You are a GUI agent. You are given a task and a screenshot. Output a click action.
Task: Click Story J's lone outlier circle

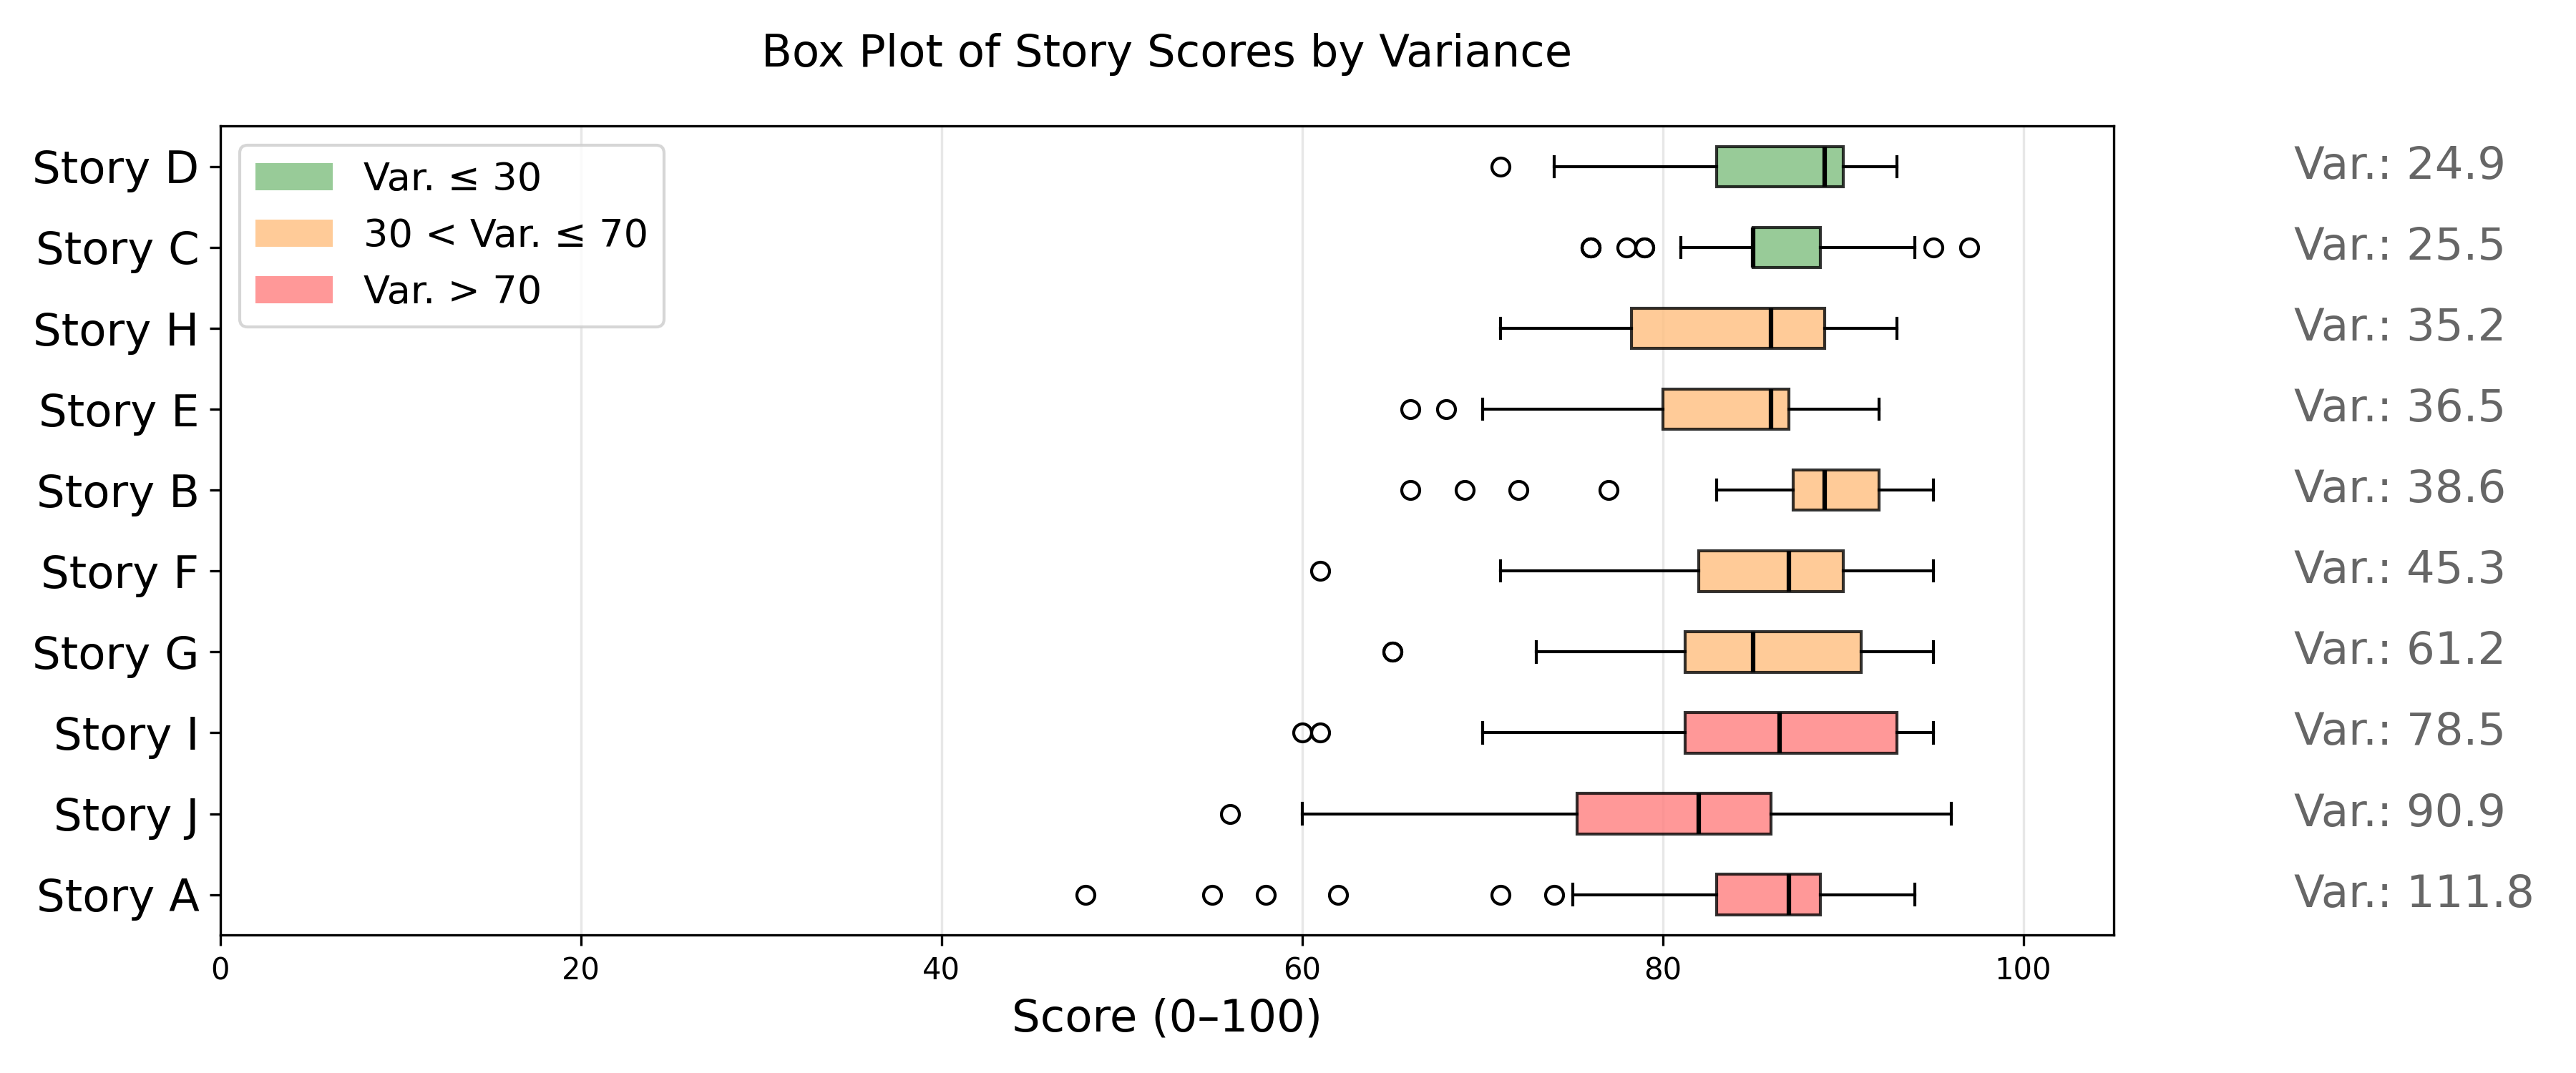point(1230,814)
